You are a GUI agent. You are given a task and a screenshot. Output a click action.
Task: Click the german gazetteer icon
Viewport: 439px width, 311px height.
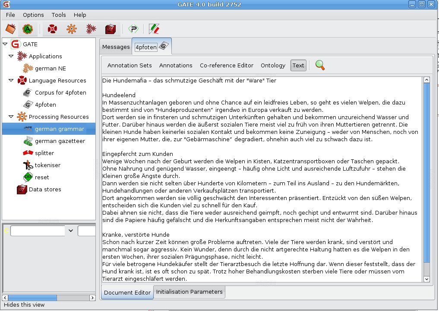pos(28,141)
